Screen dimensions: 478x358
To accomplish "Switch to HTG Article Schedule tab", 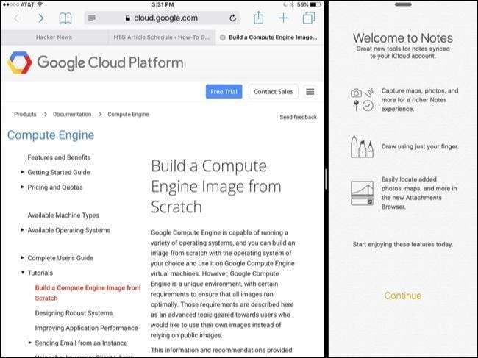I will [163, 36].
